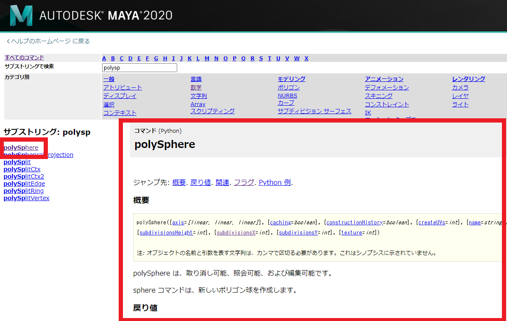Jump to commands starting with letter E
The image size is (507, 321).
click(x=139, y=59)
